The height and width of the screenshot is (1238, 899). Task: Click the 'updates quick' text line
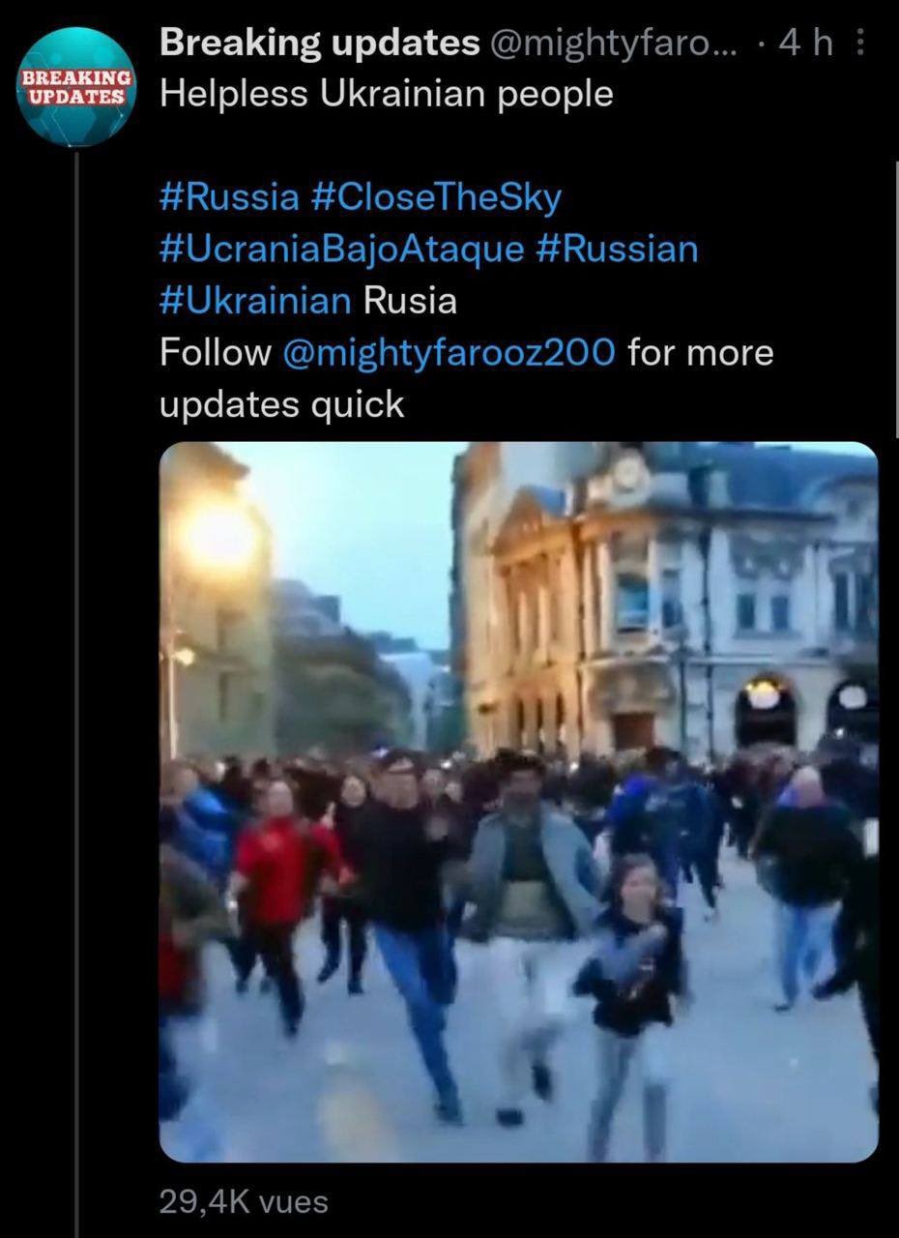[x=281, y=405]
